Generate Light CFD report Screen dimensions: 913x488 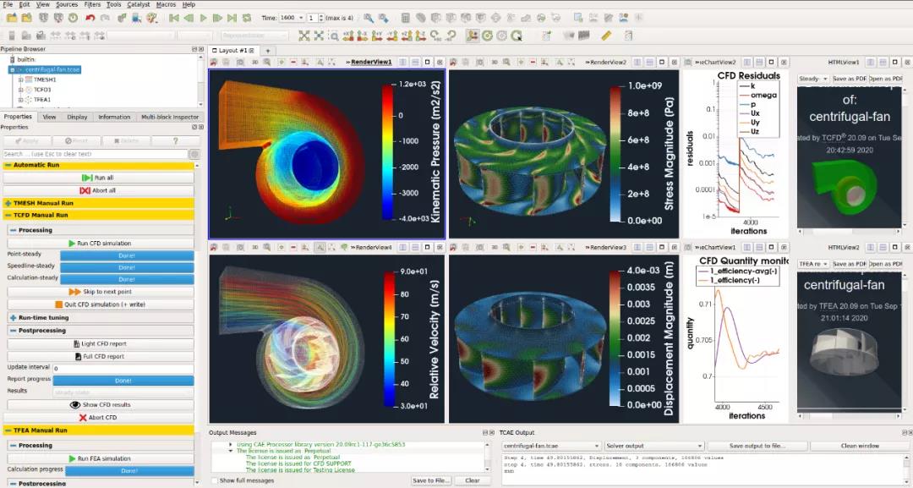(x=100, y=344)
